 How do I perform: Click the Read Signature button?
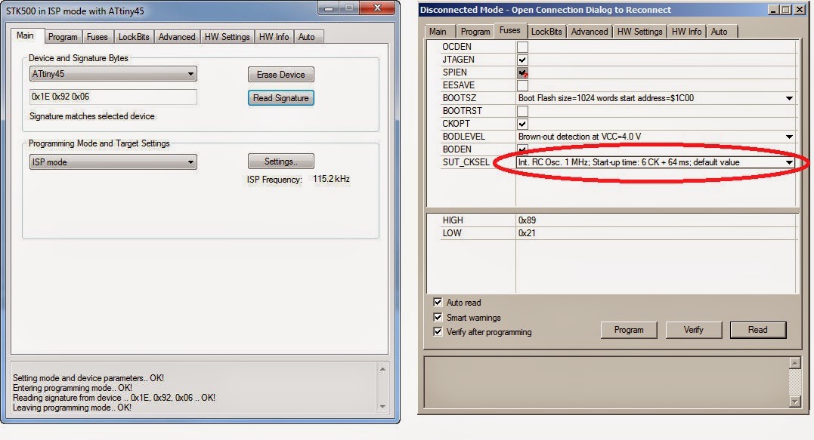click(x=281, y=98)
